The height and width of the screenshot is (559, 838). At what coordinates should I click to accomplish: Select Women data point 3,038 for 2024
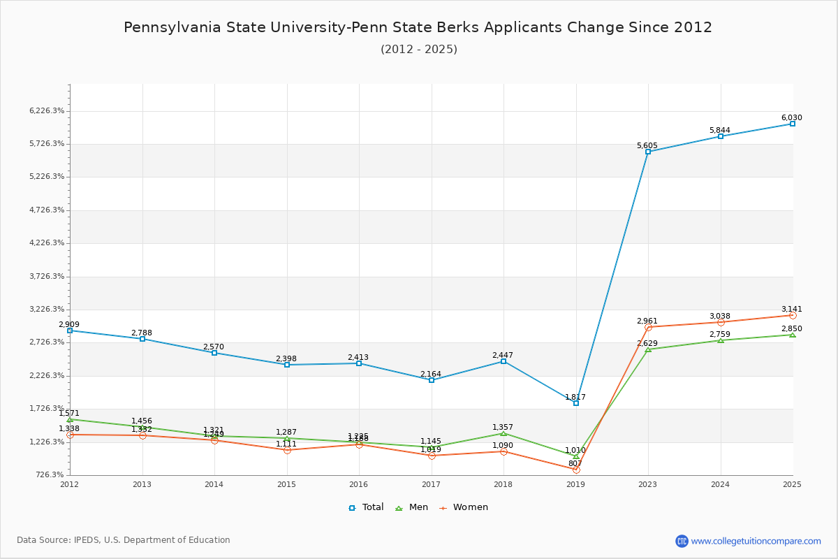(x=721, y=322)
